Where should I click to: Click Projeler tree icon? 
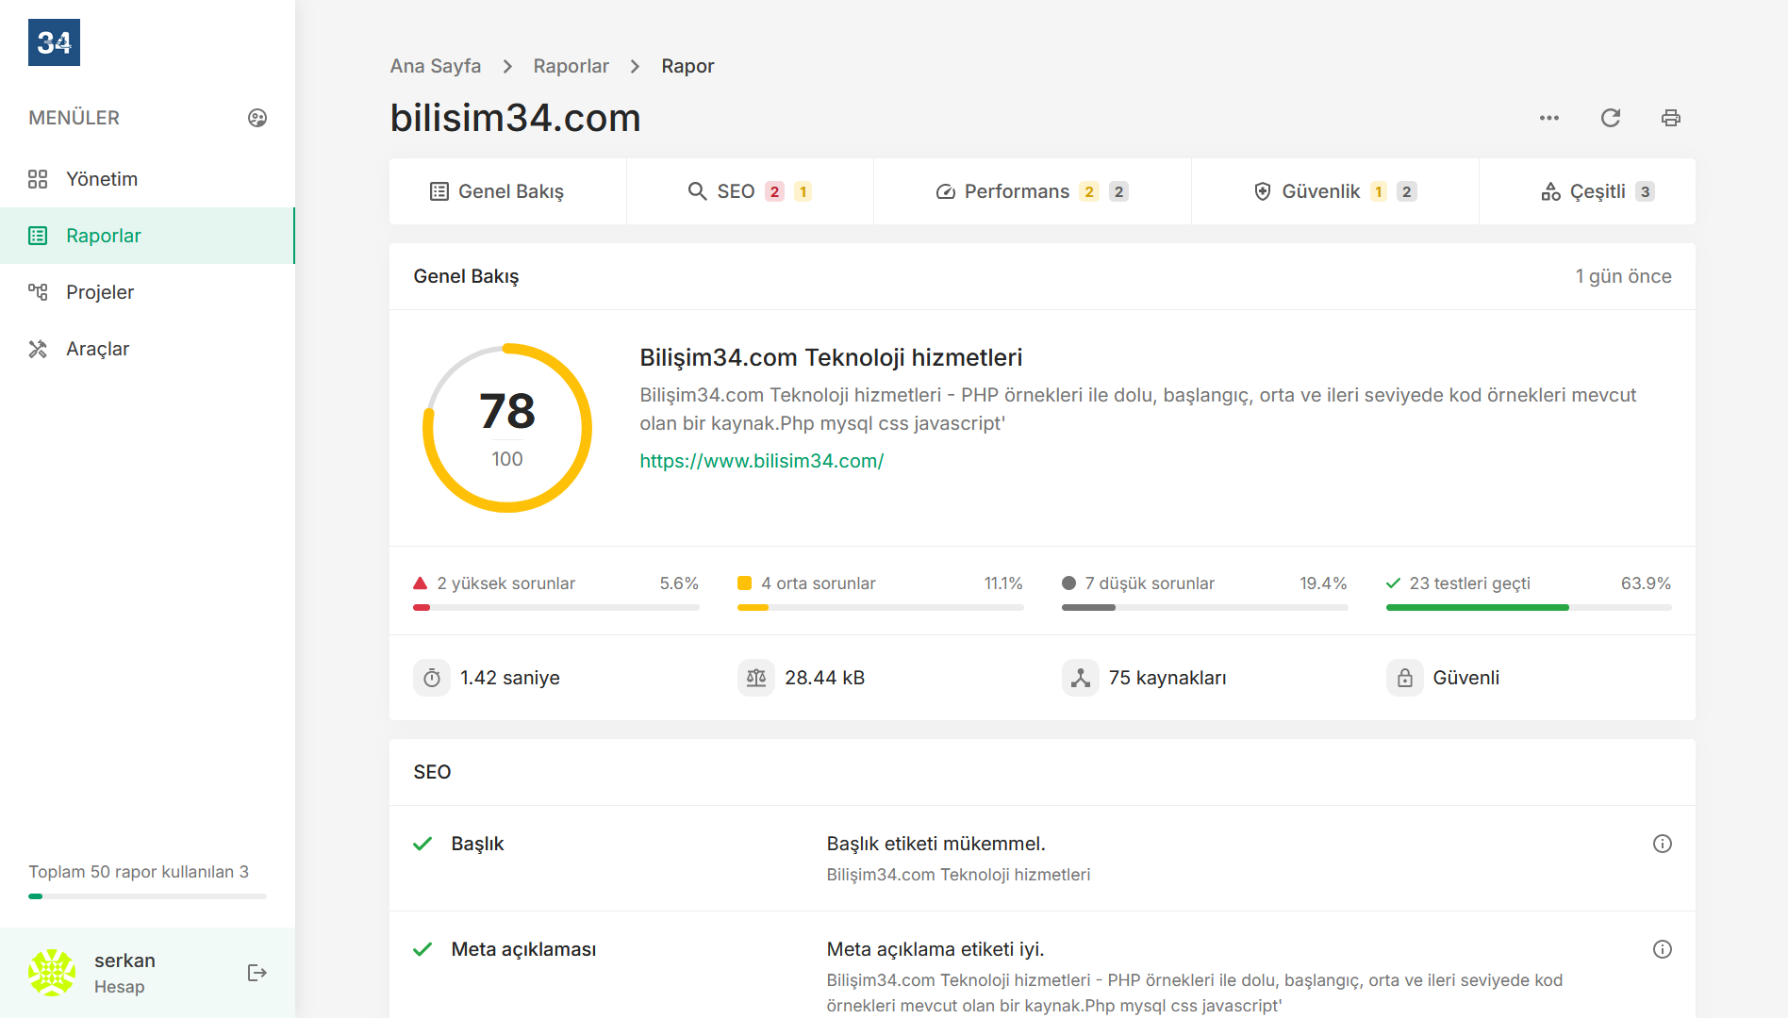tap(38, 292)
